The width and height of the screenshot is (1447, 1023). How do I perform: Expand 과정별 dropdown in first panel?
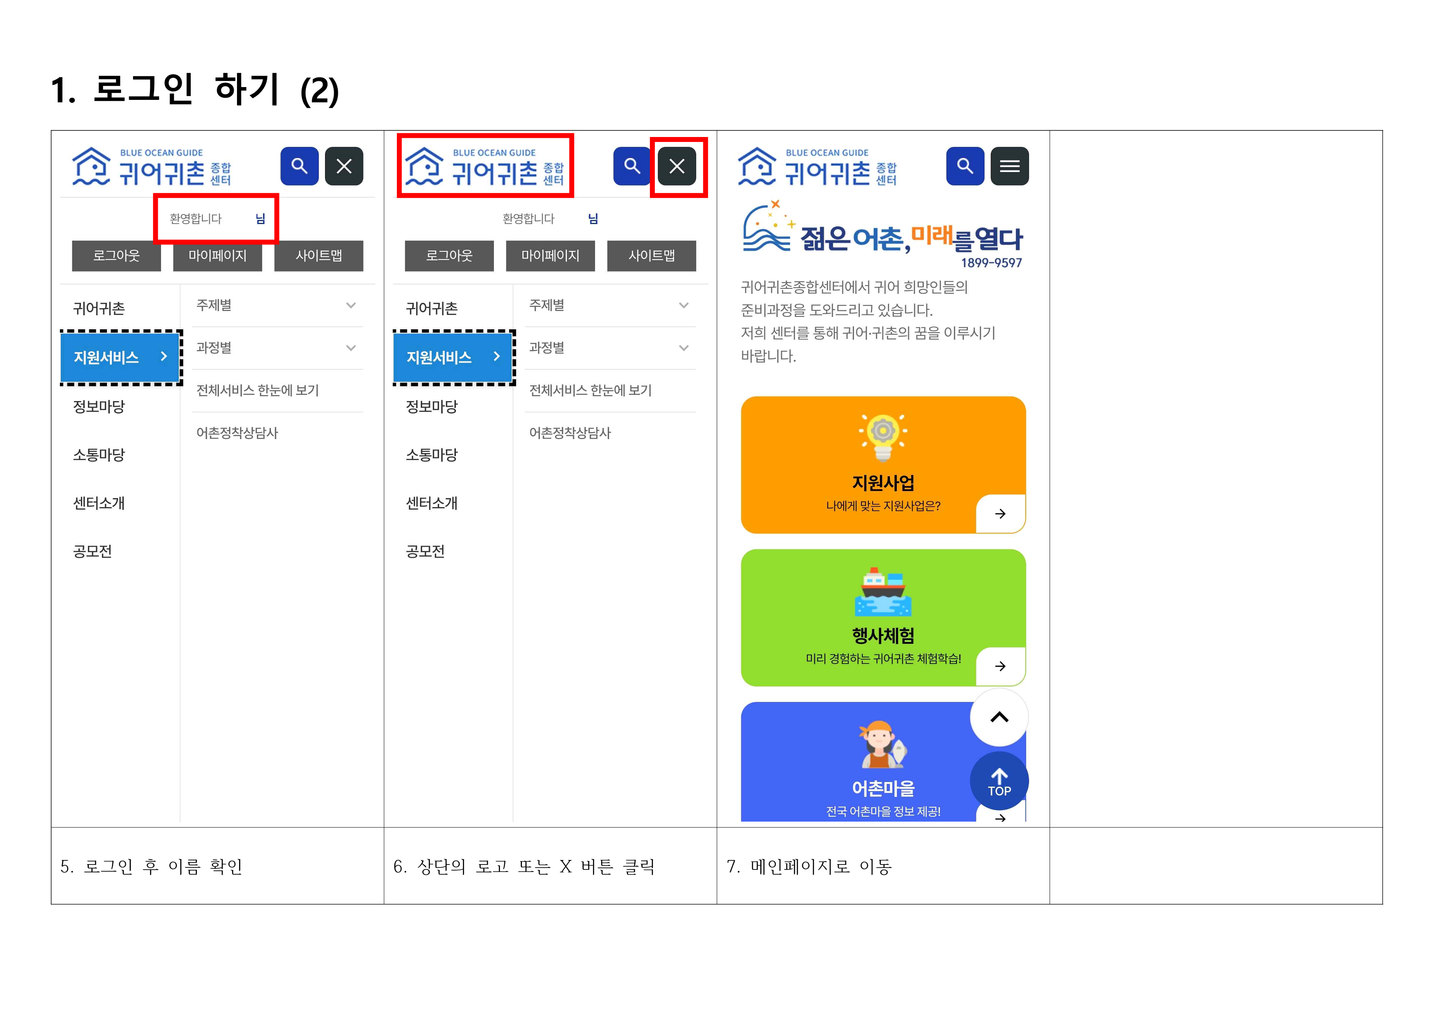[x=351, y=348]
